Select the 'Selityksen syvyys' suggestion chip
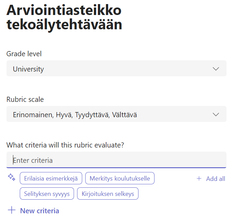 [x=47, y=194]
